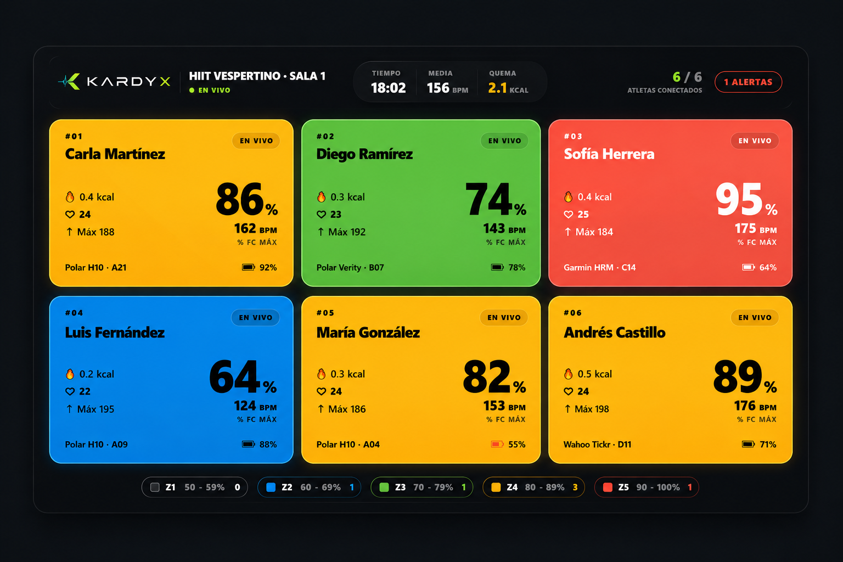
Task: Click the 6 / 6 atletas conectados counter
Action: point(665,82)
